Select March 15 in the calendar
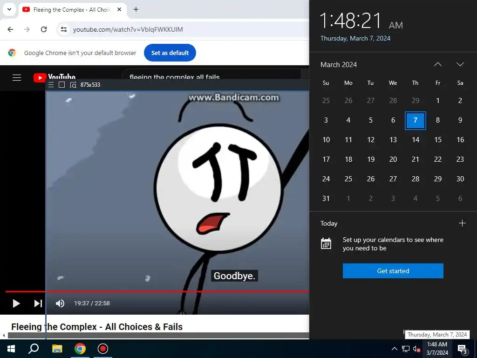 pos(438,140)
